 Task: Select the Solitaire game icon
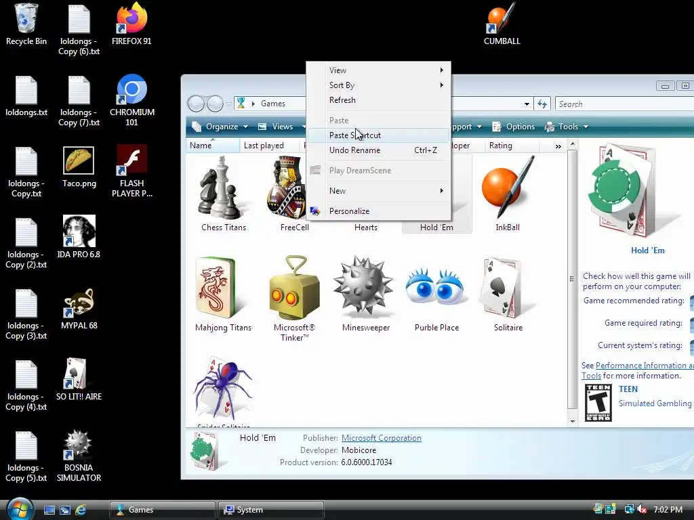click(x=508, y=294)
